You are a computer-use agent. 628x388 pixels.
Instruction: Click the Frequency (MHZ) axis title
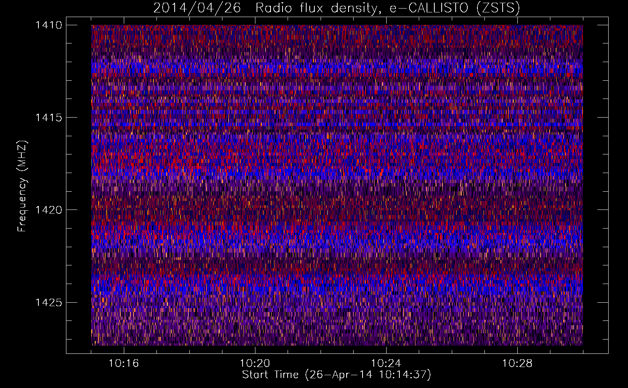[x=23, y=186]
